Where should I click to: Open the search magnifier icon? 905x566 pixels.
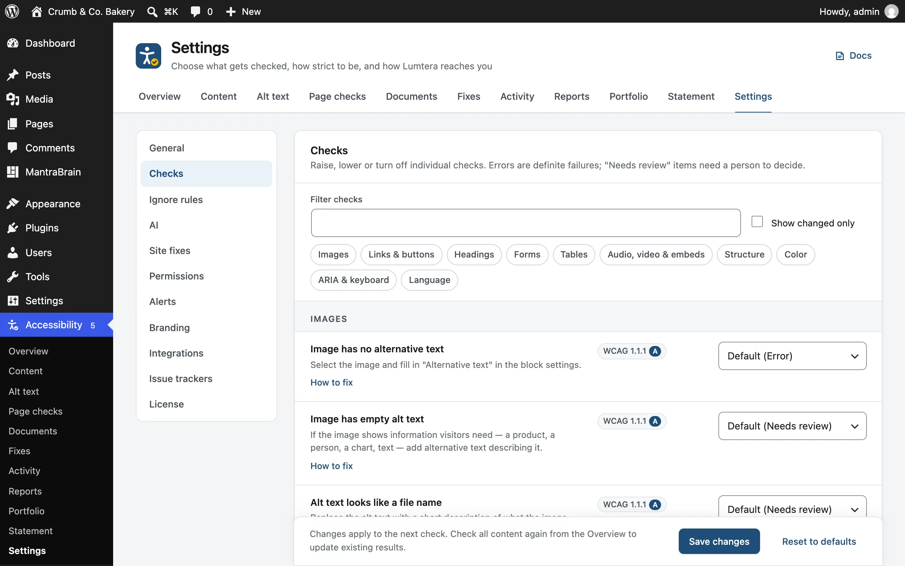152,12
